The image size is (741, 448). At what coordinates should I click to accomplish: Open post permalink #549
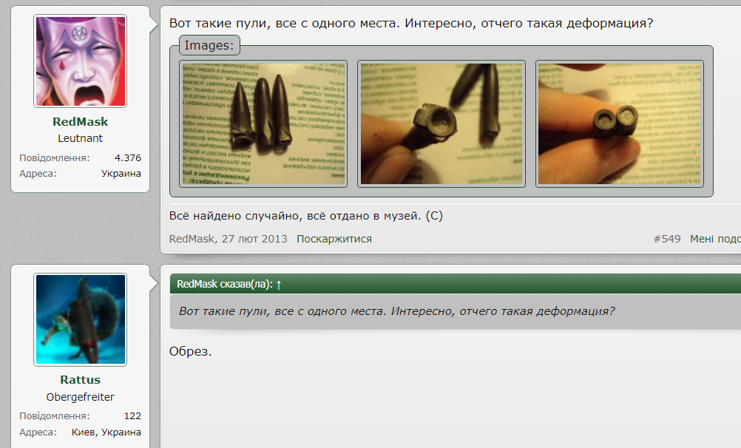click(667, 239)
